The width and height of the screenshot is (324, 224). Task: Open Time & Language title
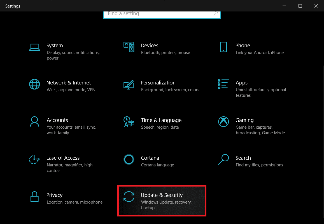coord(161,120)
